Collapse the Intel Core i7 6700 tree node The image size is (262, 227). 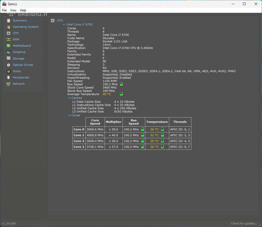[x=64, y=24]
